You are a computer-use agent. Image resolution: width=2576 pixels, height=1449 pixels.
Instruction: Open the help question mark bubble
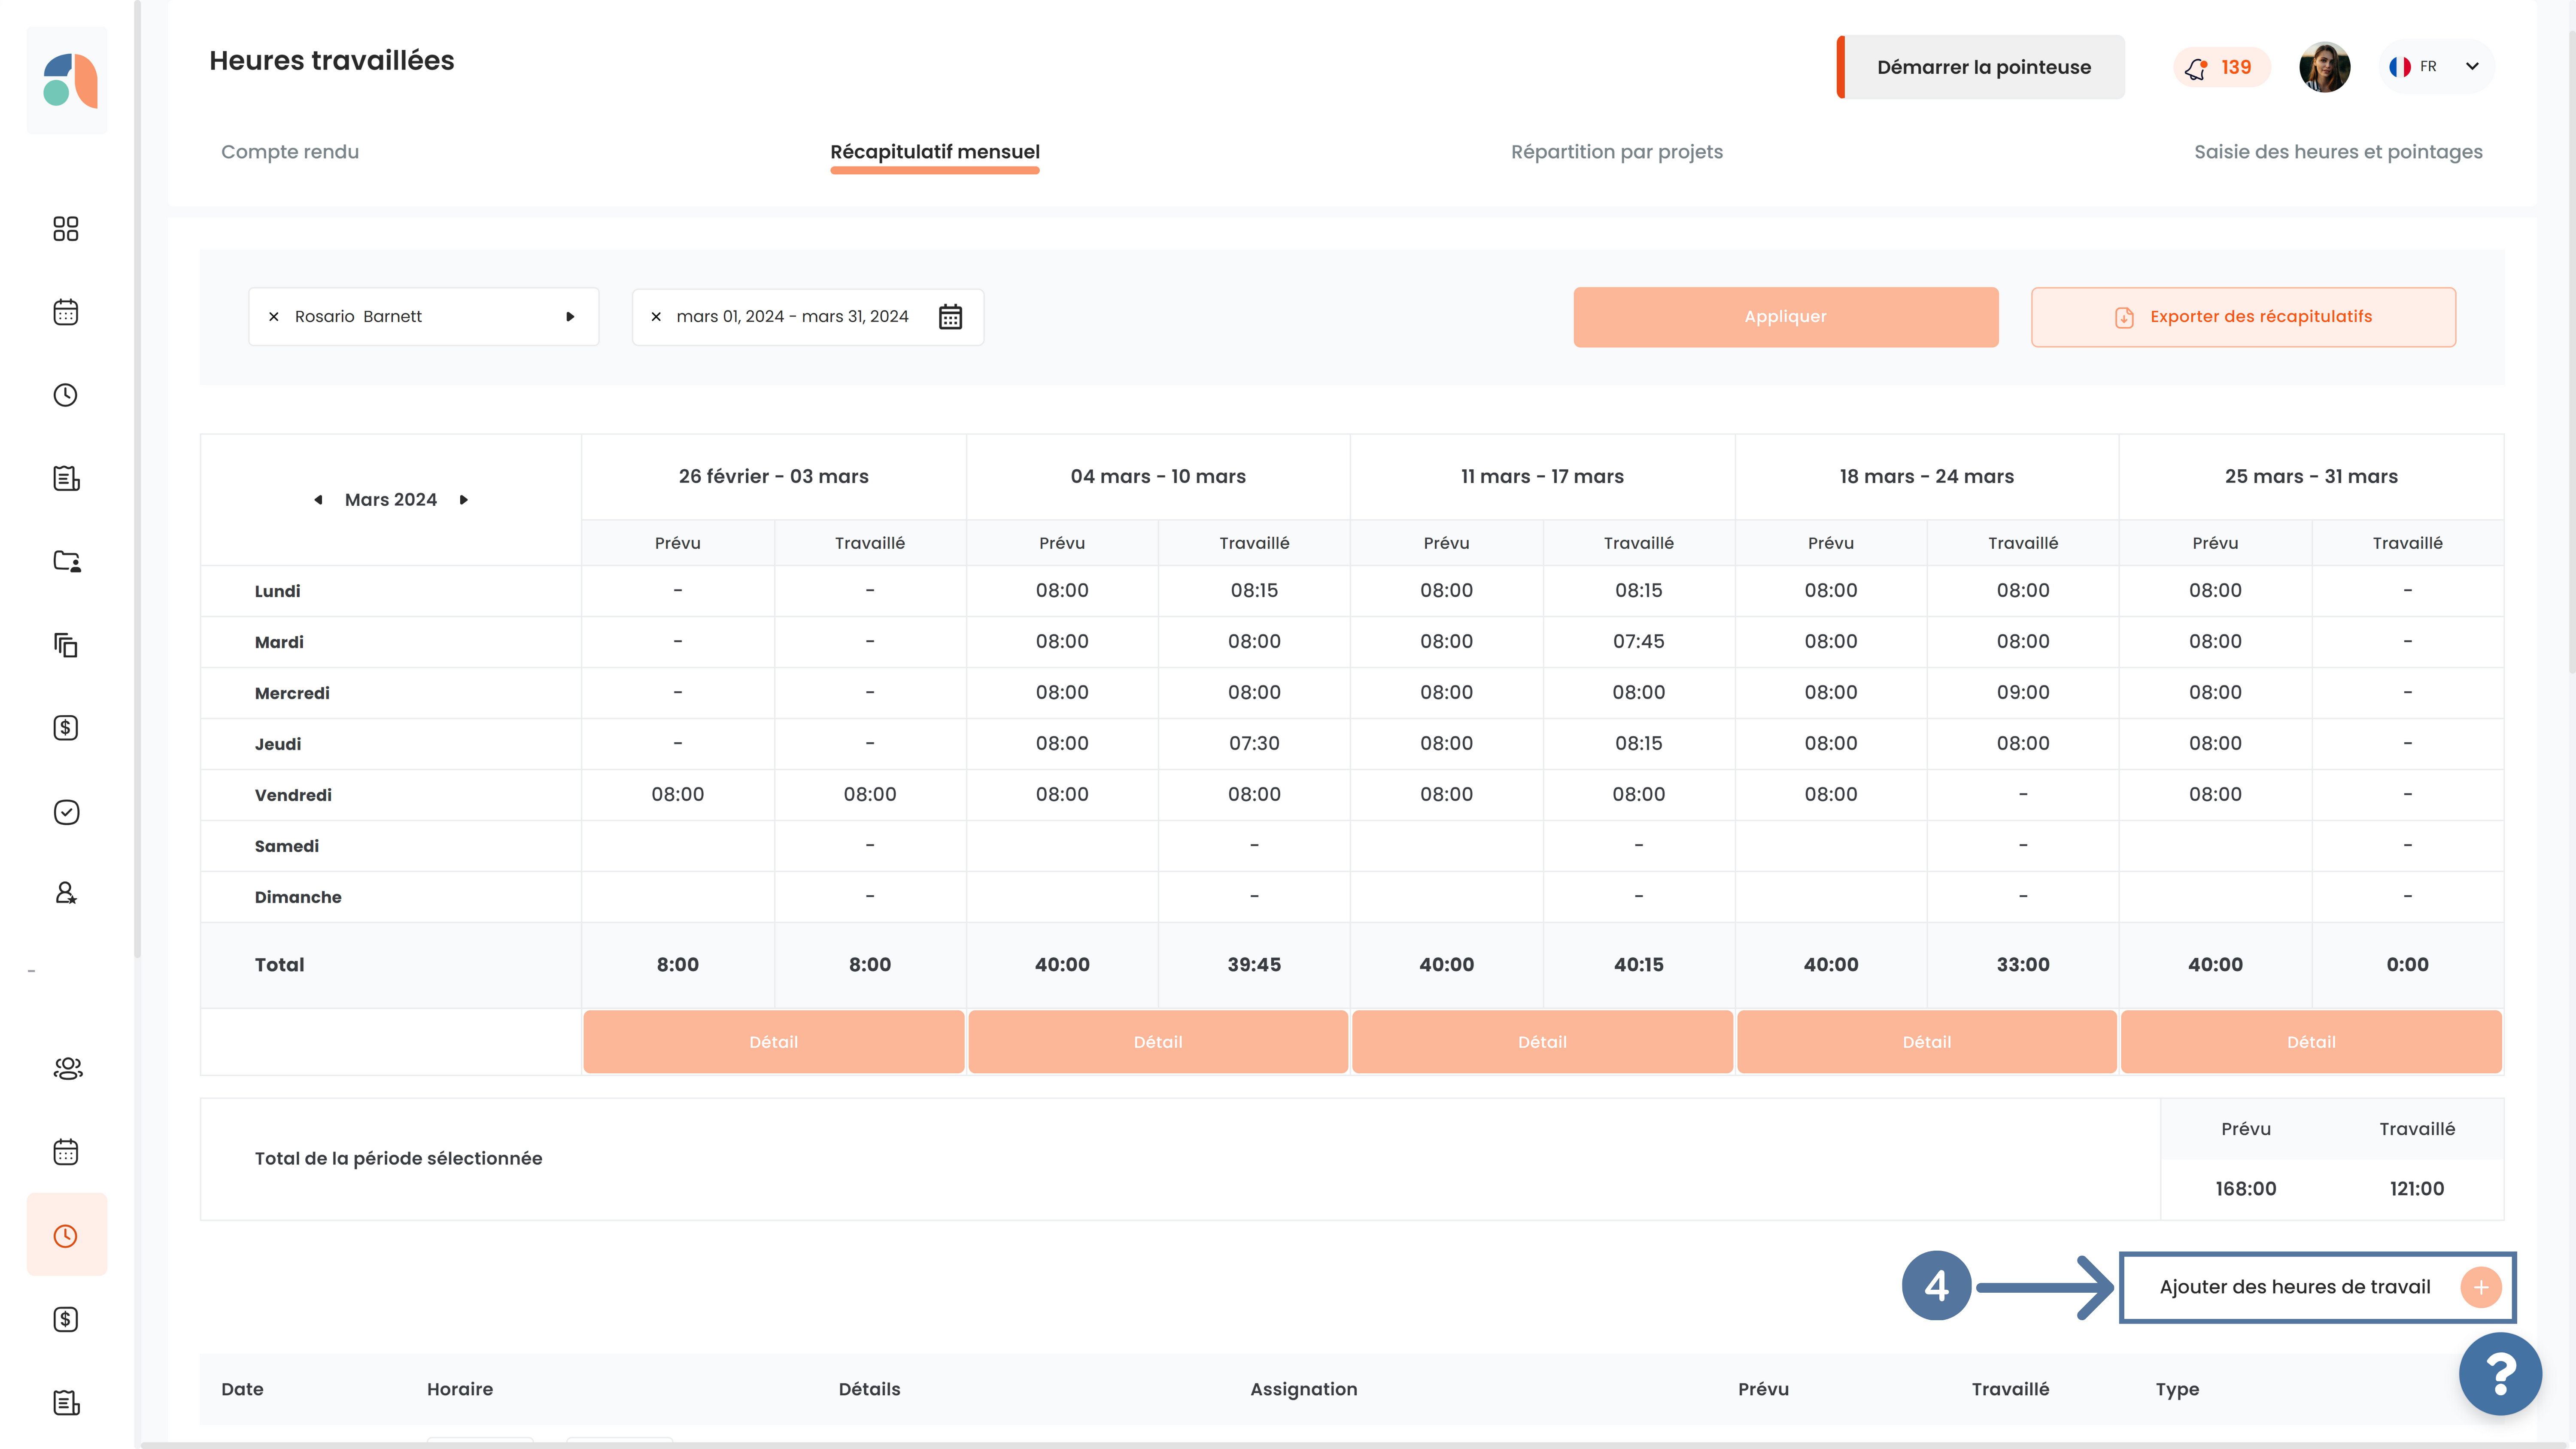[2500, 1374]
